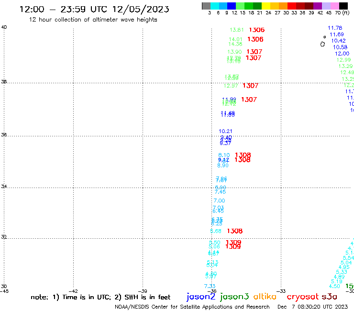The height and width of the screenshot is (311, 354).
Task: Click red time label 1307 beside 12.97
Action: [x=250, y=86]
